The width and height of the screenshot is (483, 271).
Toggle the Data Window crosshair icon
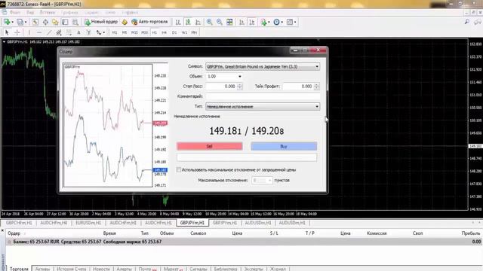[45, 22]
